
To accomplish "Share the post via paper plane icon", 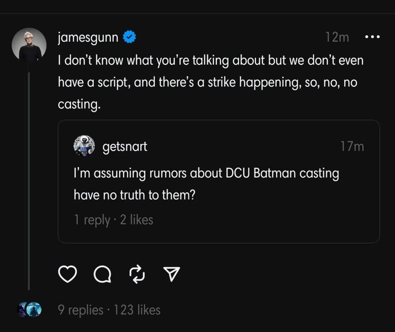I will [172, 274].
